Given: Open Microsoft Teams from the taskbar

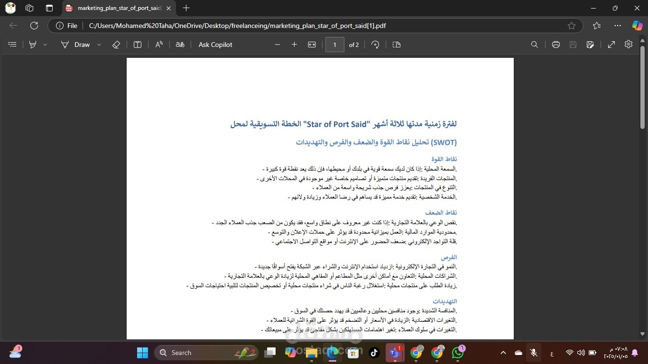Looking at the screenshot, I should (x=395, y=353).
